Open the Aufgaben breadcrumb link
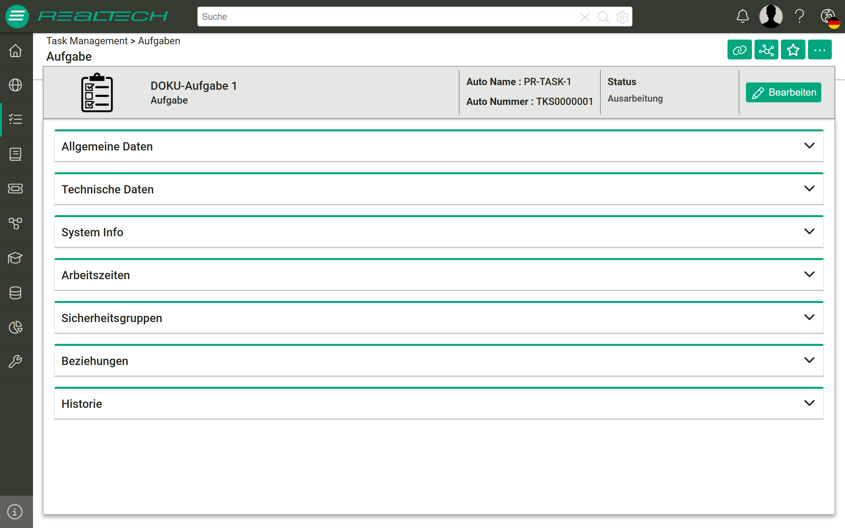The image size is (845, 528). 159,41
